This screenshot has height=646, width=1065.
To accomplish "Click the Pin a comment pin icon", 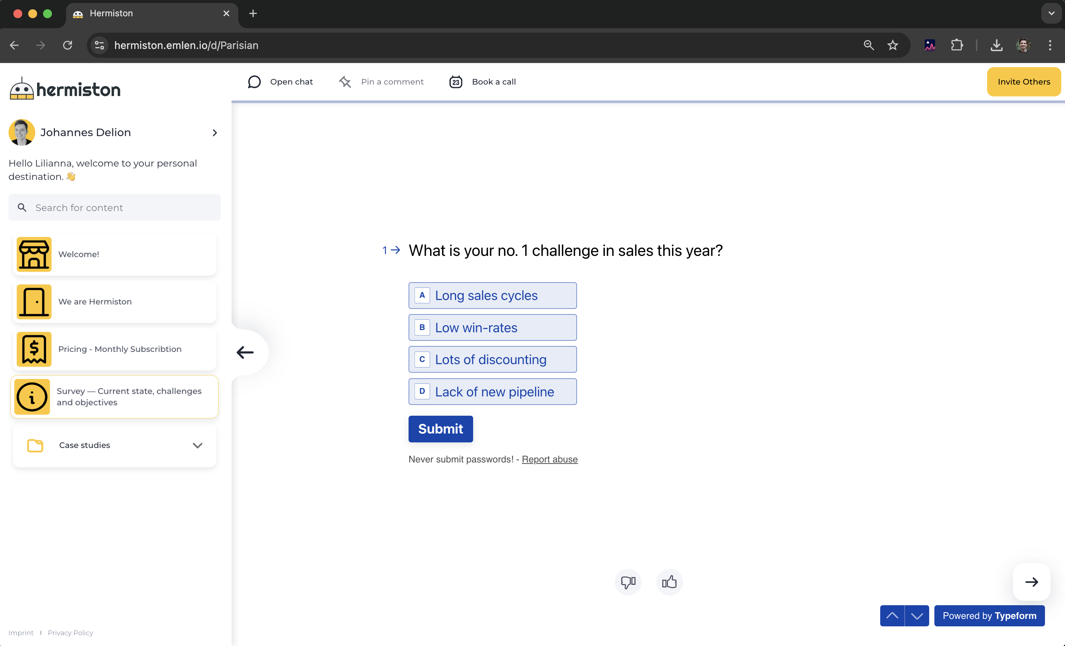I will click(345, 82).
